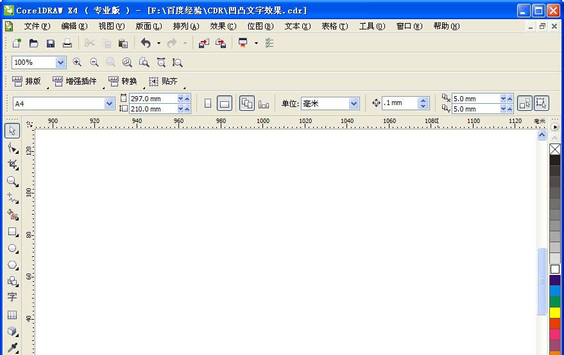Click the no-color X swatch
Image resolution: width=564 pixels, height=355 pixels.
point(555,149)
